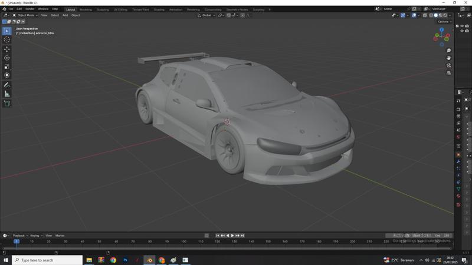This screenshot has width=472, height=265.
Task: Open the File menu
Action: point(11,9)
